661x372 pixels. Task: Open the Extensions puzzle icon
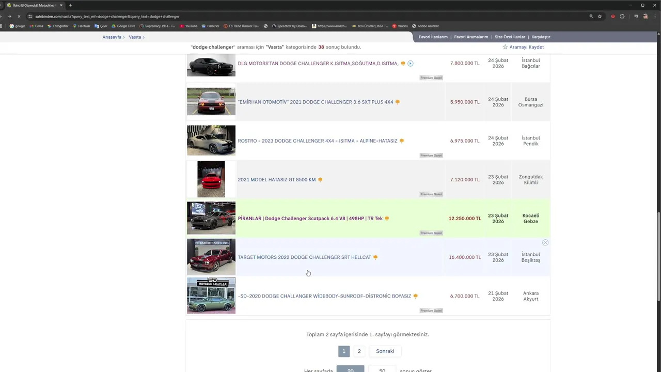622,17
